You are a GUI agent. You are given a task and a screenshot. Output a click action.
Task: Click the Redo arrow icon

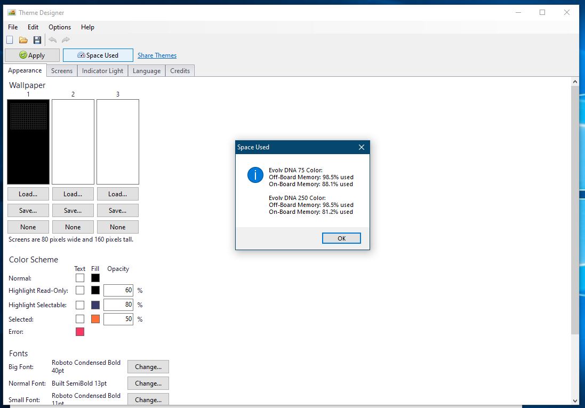coord(66,40)
